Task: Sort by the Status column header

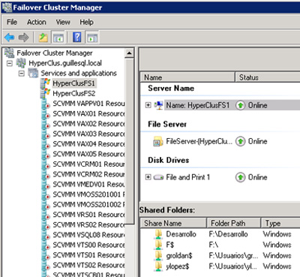Action: [x=268, y=77]
